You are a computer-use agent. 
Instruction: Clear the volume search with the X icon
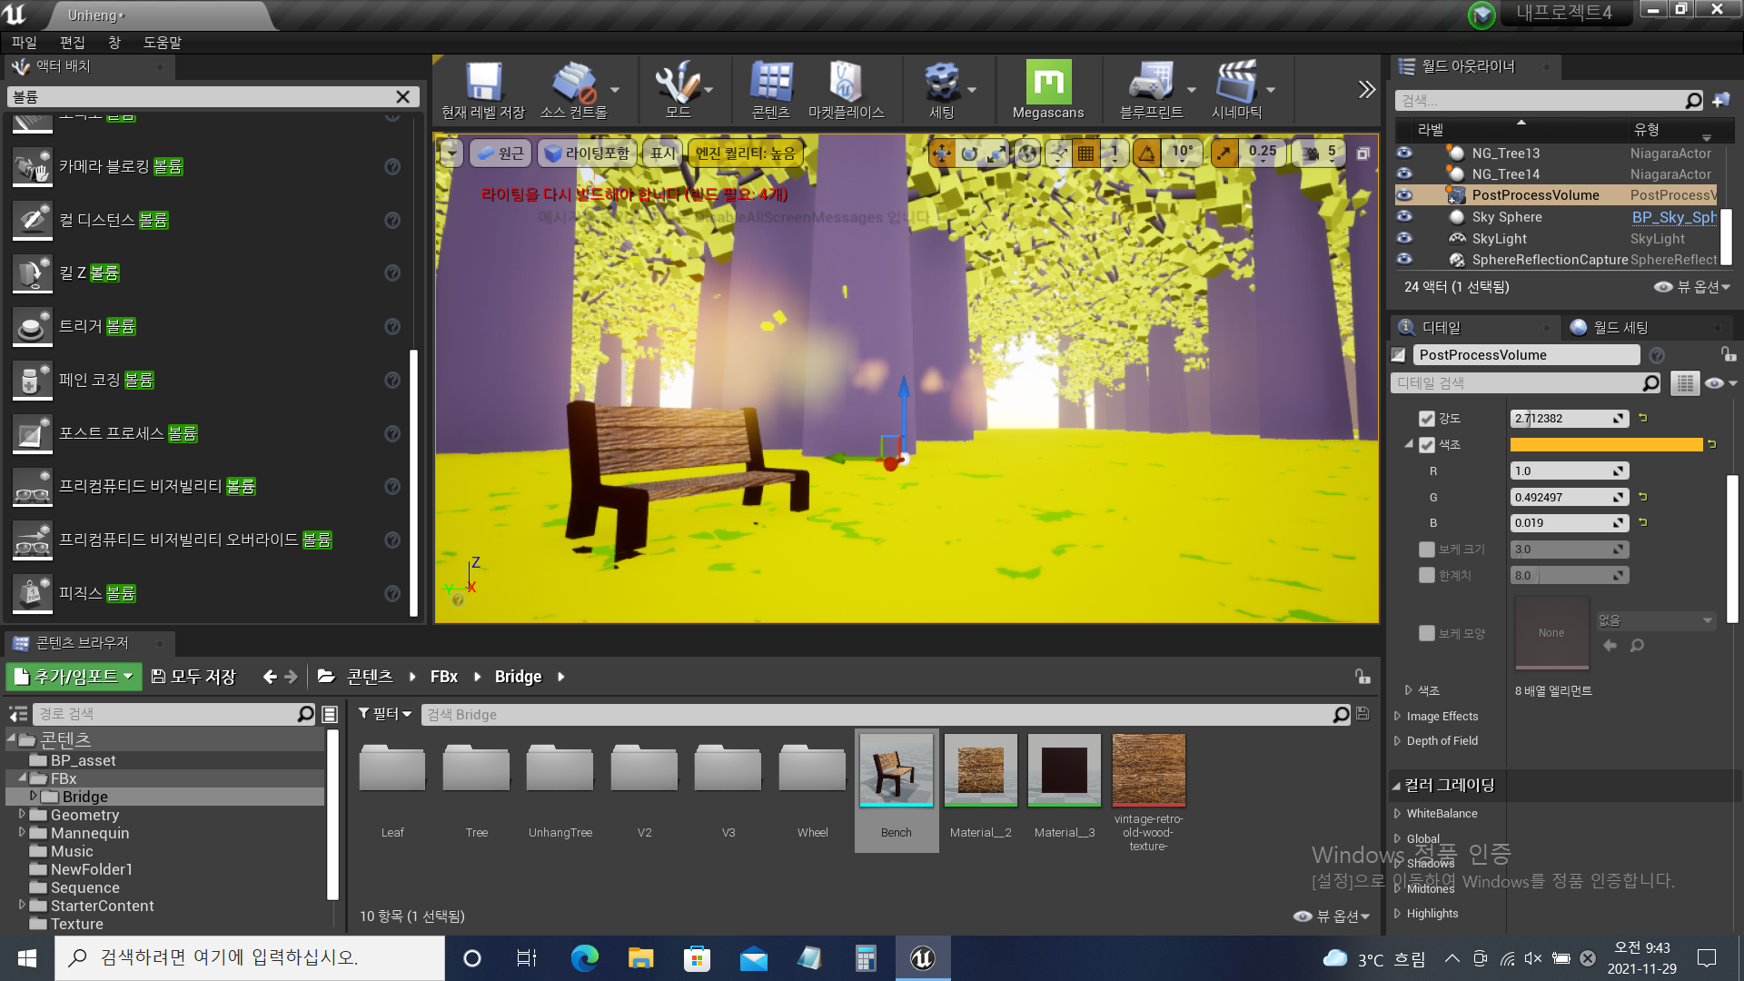(x=403, y=97)
